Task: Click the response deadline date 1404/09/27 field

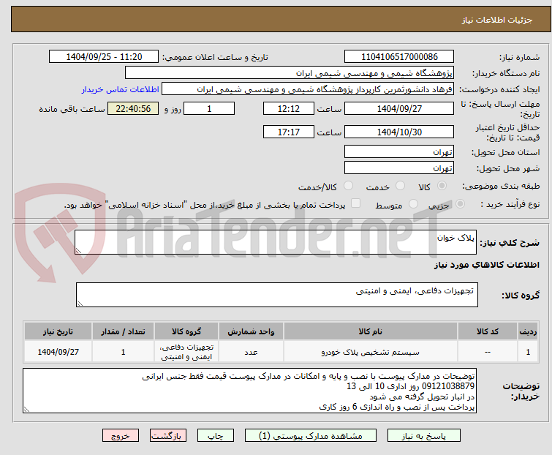Action: 399,108
